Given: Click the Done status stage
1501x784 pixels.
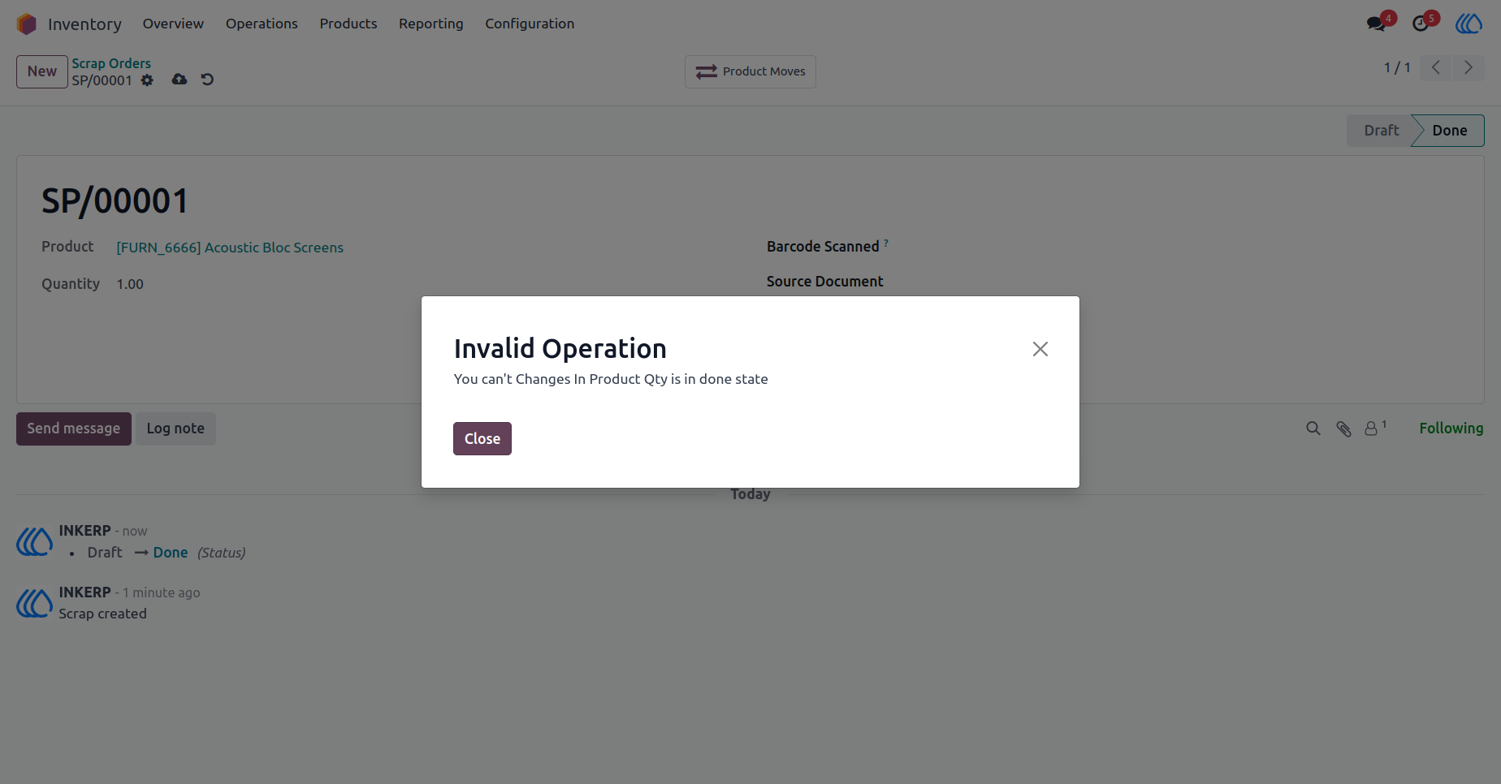Looking at the screenshot, I should coord(1449,131).
